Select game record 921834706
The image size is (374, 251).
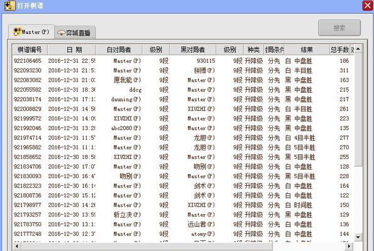[x=183, y=167]
